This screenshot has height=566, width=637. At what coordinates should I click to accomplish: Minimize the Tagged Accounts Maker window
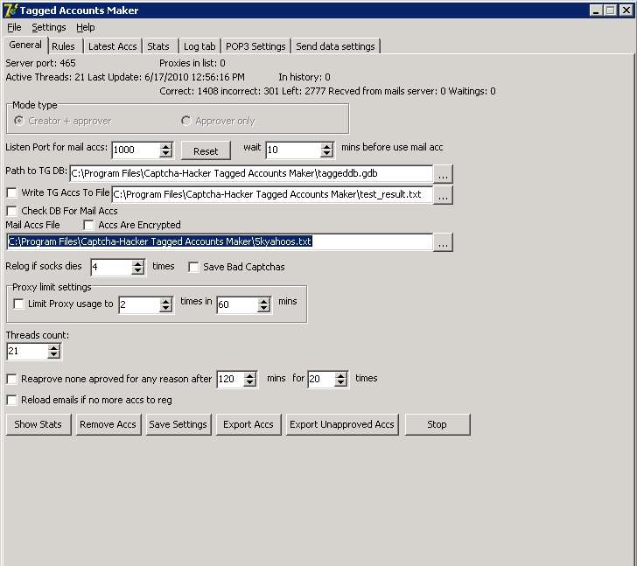[596, 10]
